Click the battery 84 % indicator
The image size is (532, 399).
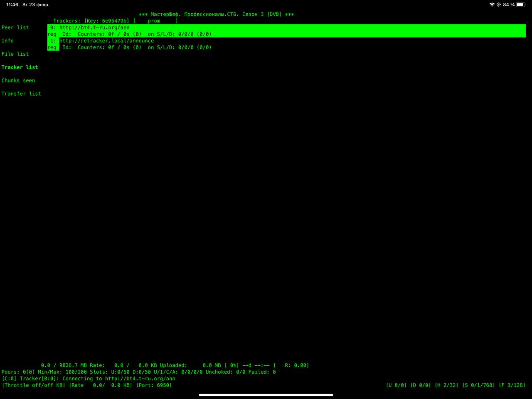coord(514,5)
